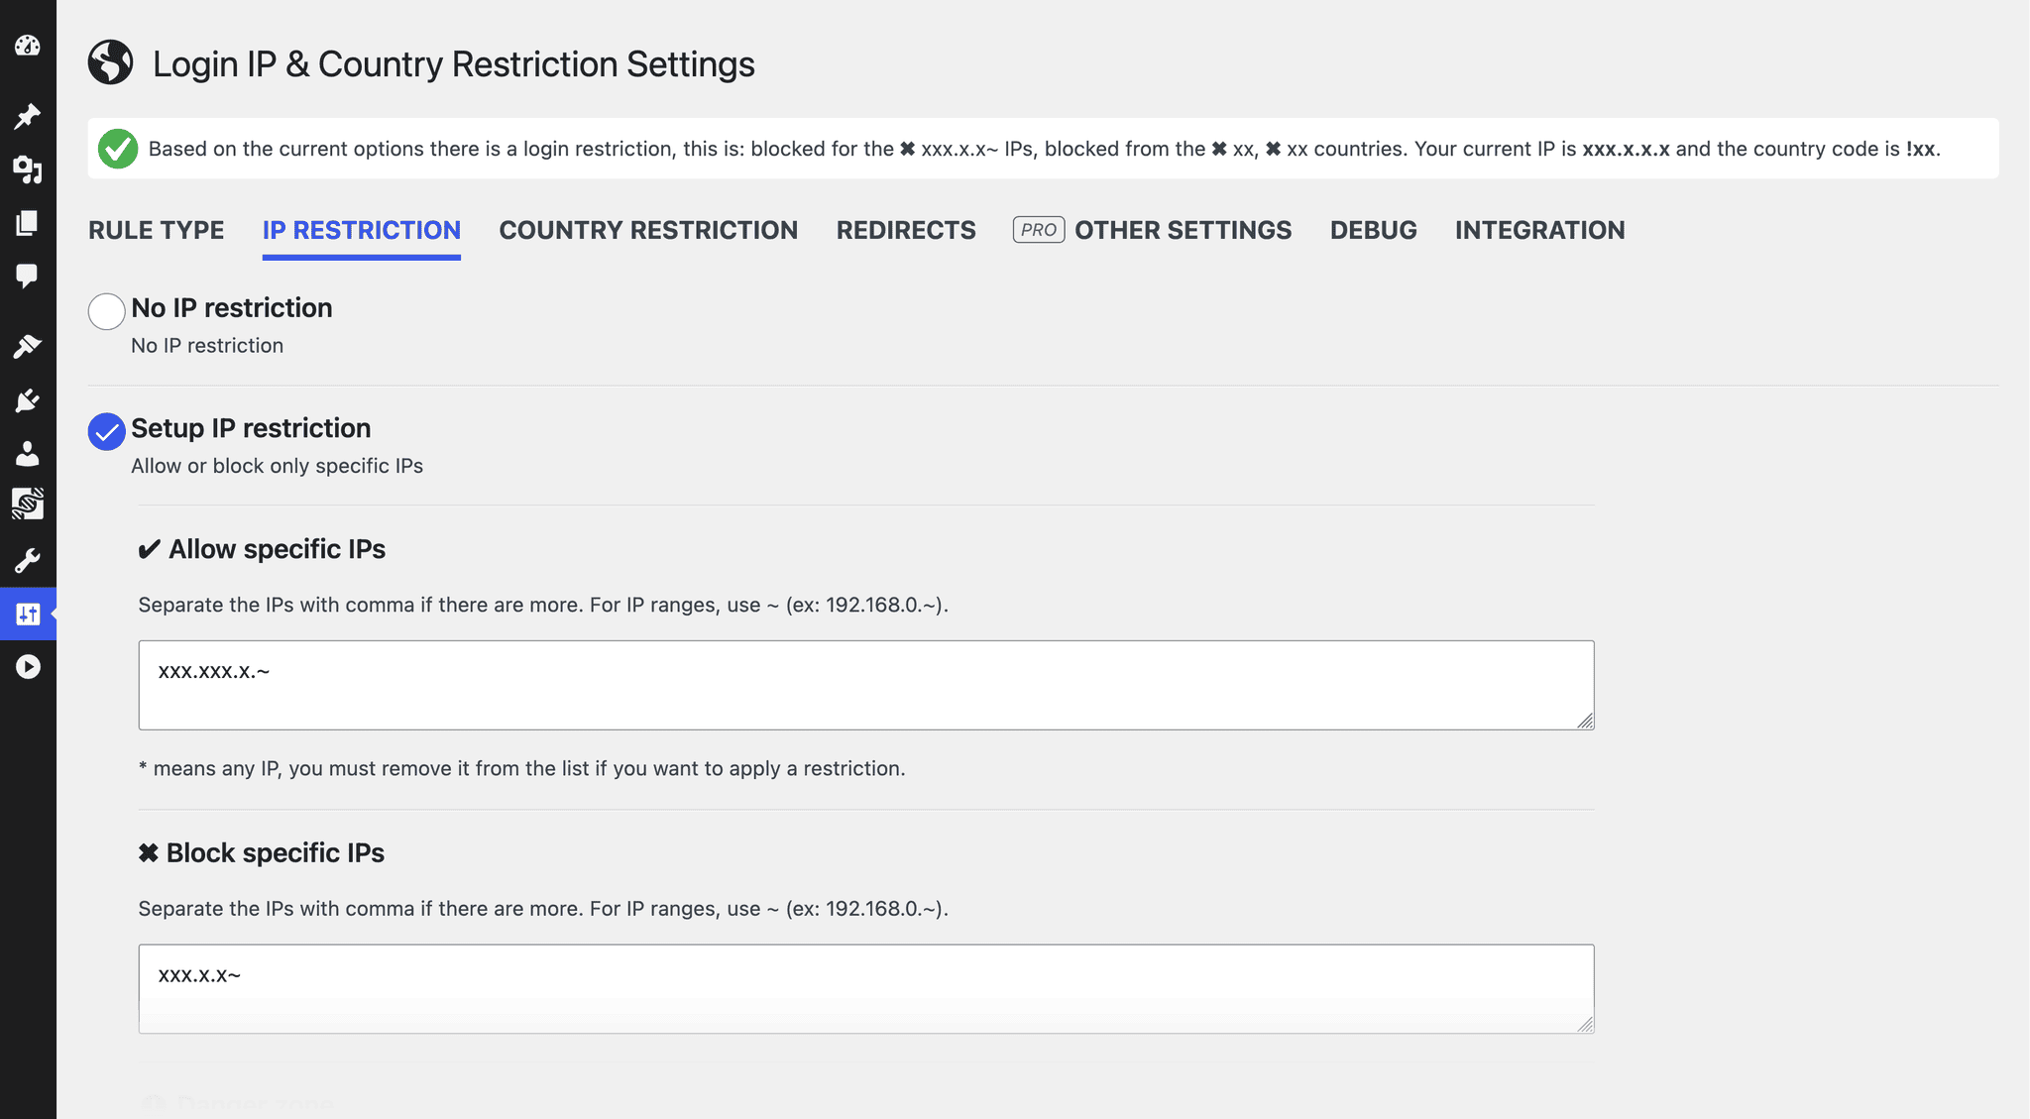
Task: Click the Block IPs textarea resize handle
Action: click(x=1585, y=1024)
